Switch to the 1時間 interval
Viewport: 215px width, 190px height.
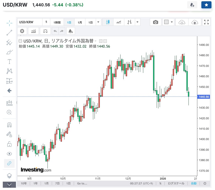coord(57,22)
